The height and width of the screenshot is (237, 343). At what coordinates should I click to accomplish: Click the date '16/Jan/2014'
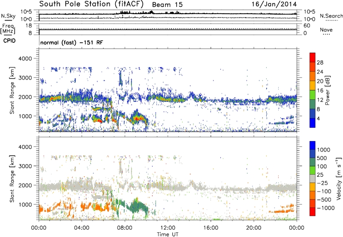pos(274,4)
